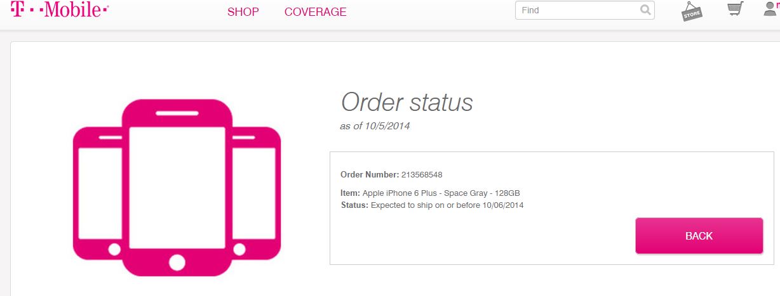Click the magnifier search icon
The image size is (780, 296).
(645, 10)
